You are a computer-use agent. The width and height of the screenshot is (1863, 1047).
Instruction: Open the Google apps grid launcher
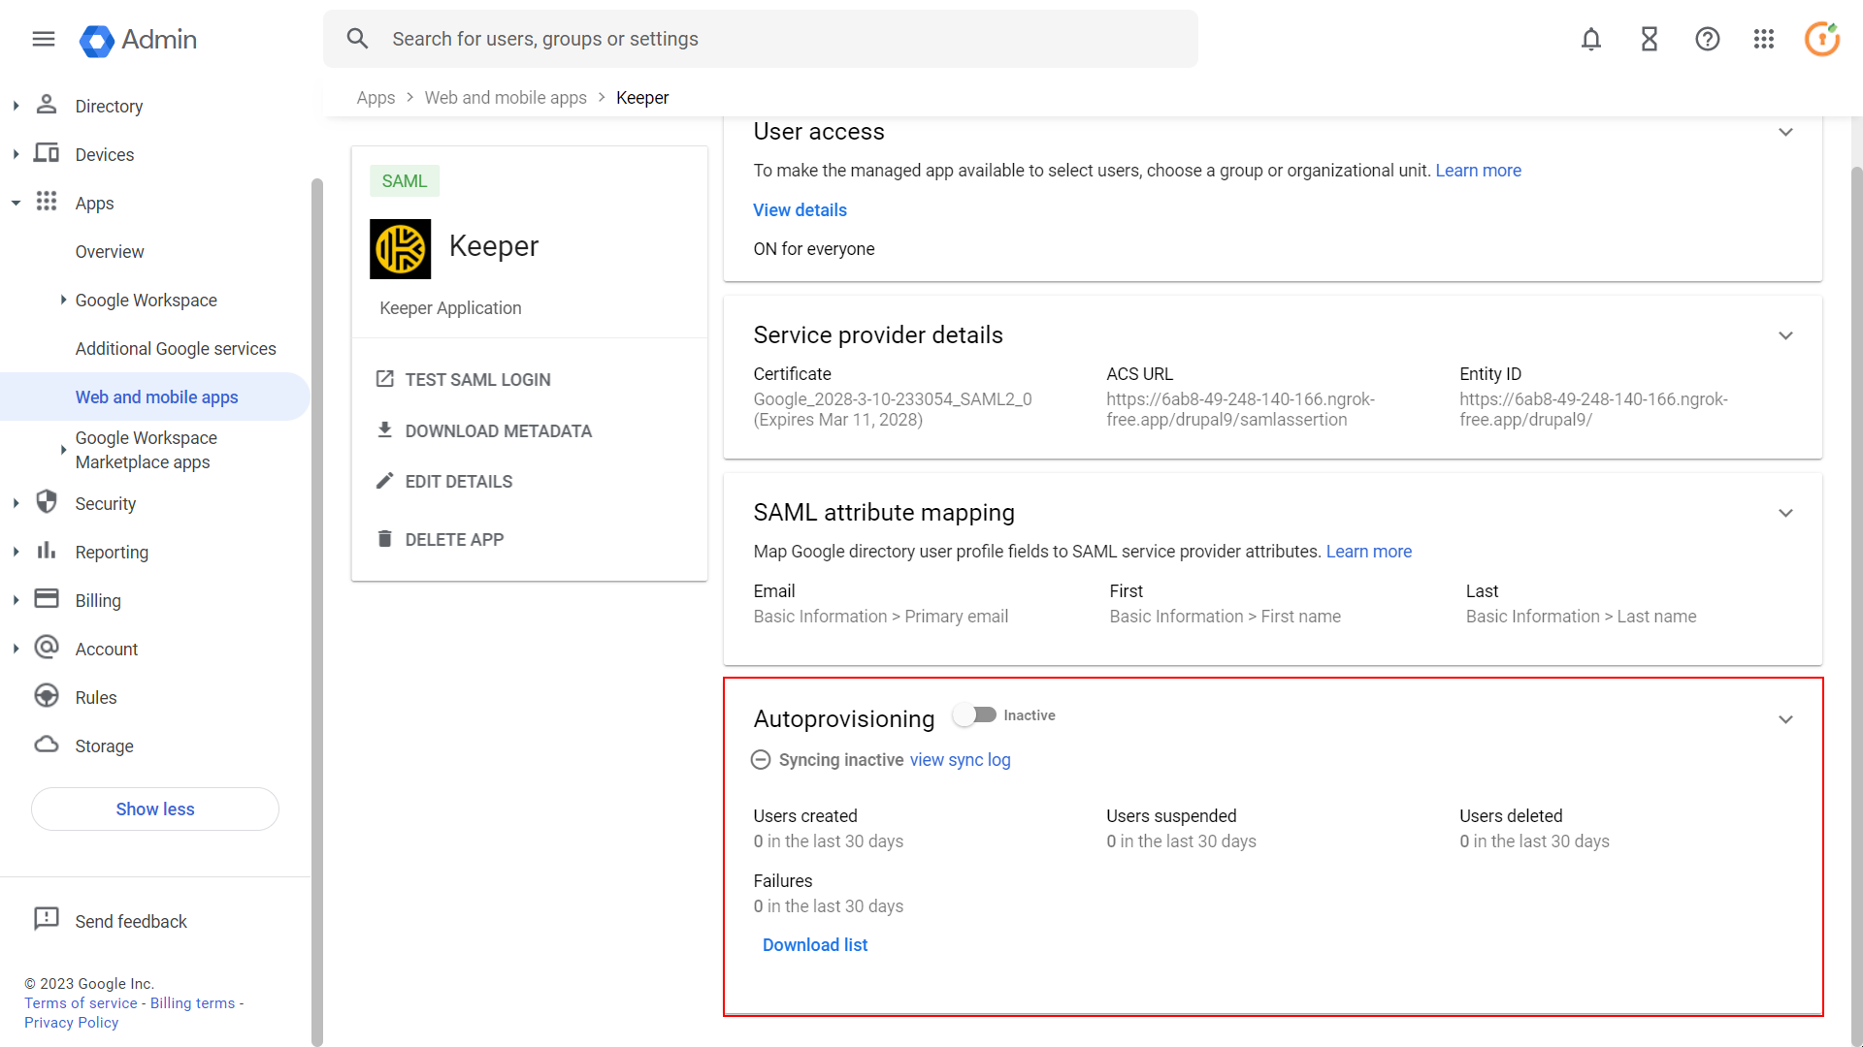coord(1764,39)
